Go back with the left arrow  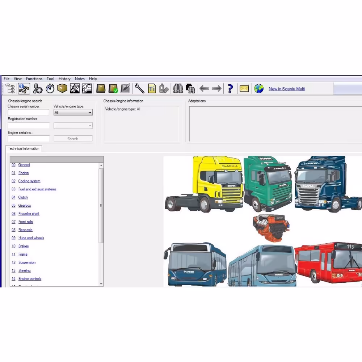tap(204, 89)
